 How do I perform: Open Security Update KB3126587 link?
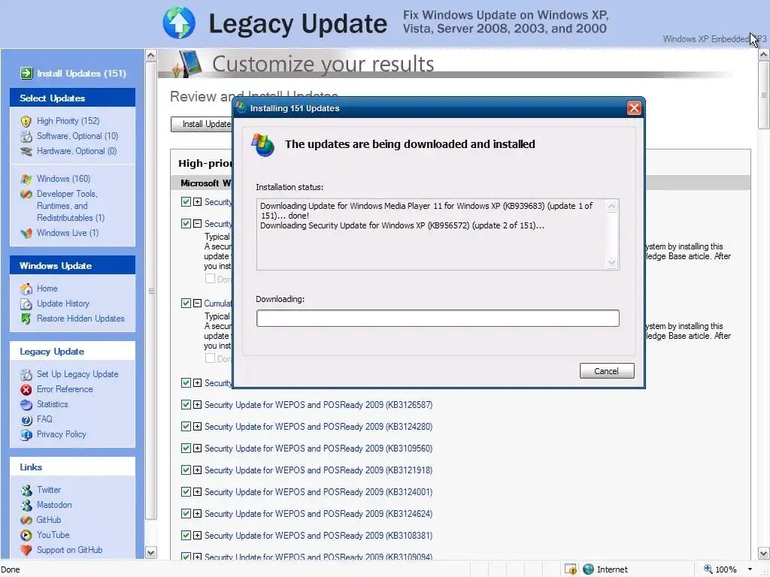tap(318, 405)
